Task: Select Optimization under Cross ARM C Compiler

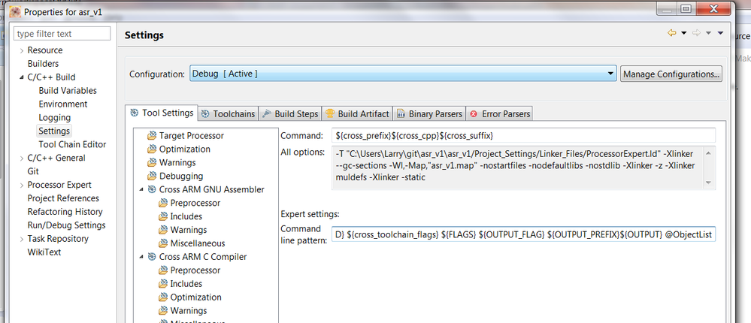Action: point(196,297)
